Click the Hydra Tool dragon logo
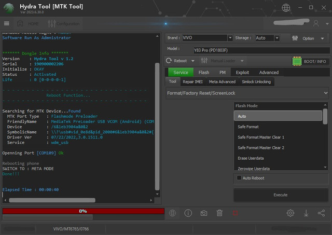 pyautogui.click(x=9, y=8)
